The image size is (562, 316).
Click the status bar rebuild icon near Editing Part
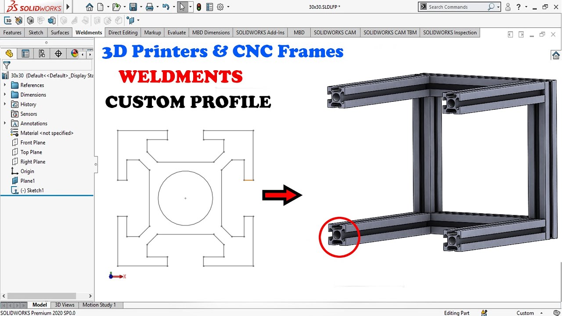tap(484, 313)
